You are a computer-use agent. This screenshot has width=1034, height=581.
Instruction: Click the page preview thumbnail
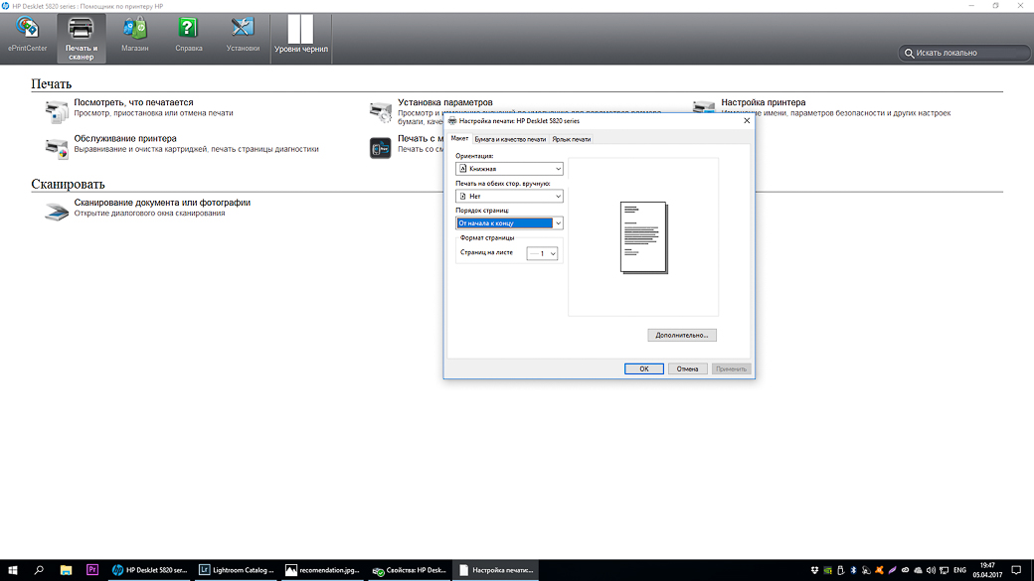point(643,237)
